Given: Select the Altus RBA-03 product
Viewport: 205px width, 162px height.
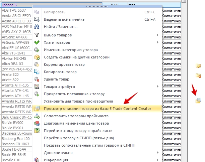Looking at the screenshot, I should [17, 64].
